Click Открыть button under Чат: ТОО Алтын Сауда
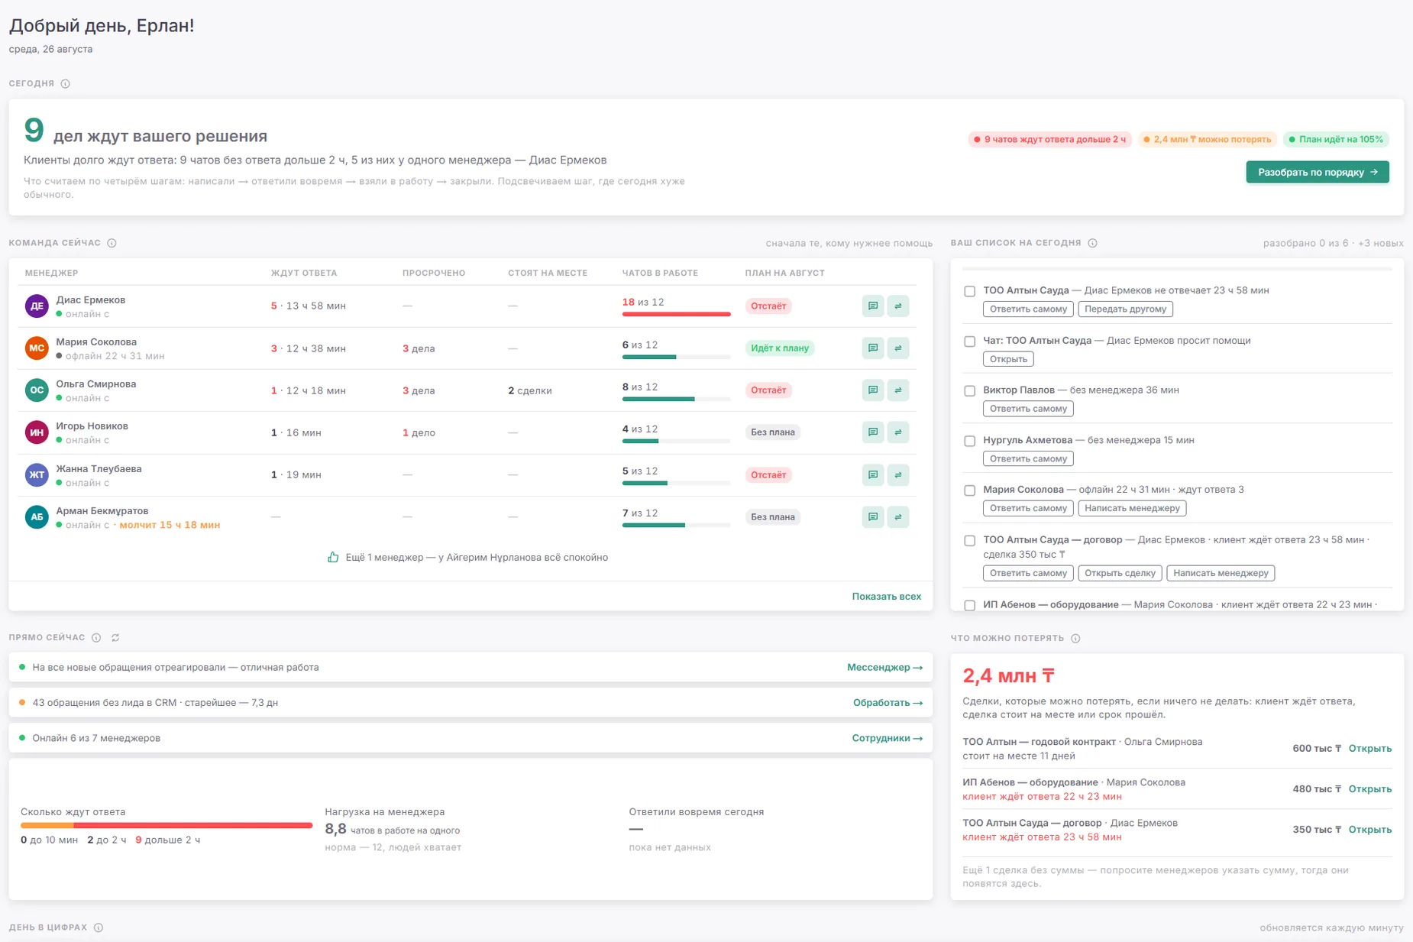1413x942 pixels. pyautogui.click(x=1008, y=359)
